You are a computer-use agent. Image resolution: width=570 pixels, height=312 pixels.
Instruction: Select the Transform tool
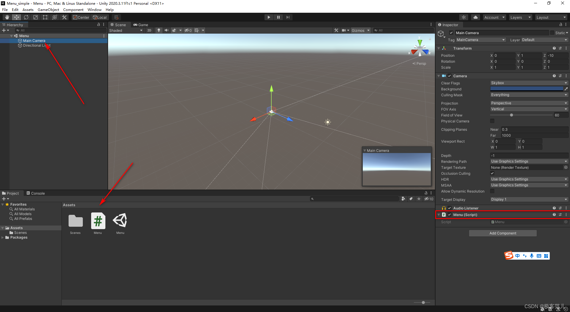[55, 17]
